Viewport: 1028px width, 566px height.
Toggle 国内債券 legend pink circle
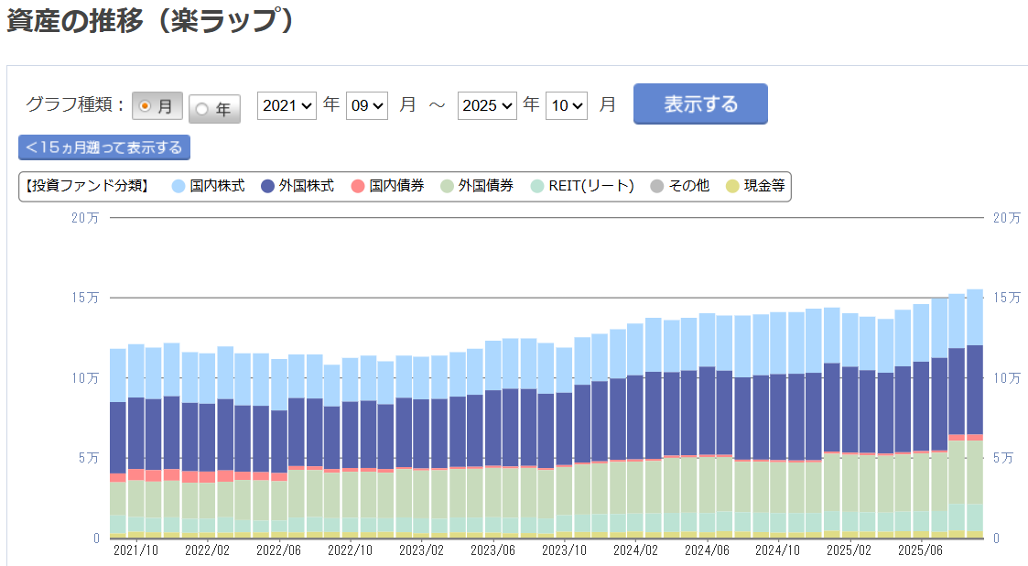coord(358,186)
